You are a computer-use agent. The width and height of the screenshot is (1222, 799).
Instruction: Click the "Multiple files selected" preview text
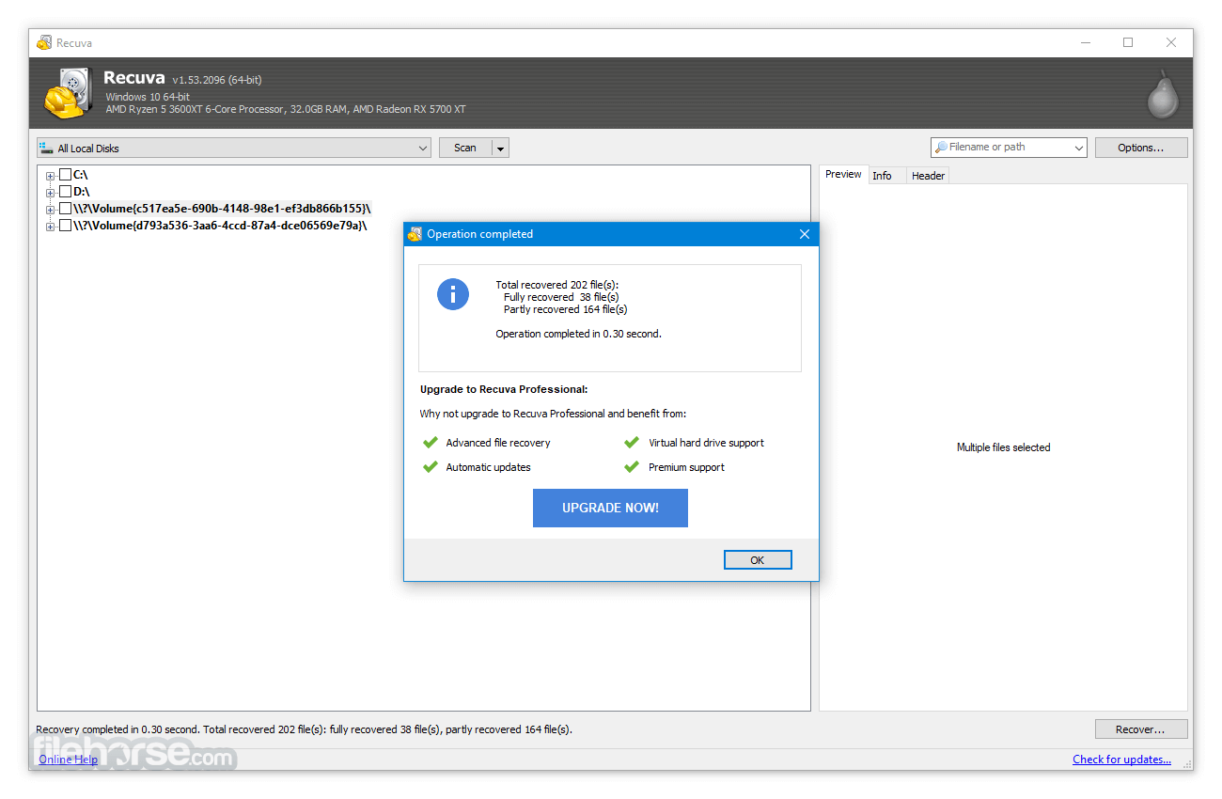click(x=1003, y=447)
